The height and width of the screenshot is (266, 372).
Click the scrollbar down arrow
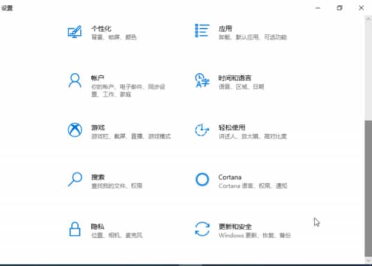(368, 261)
